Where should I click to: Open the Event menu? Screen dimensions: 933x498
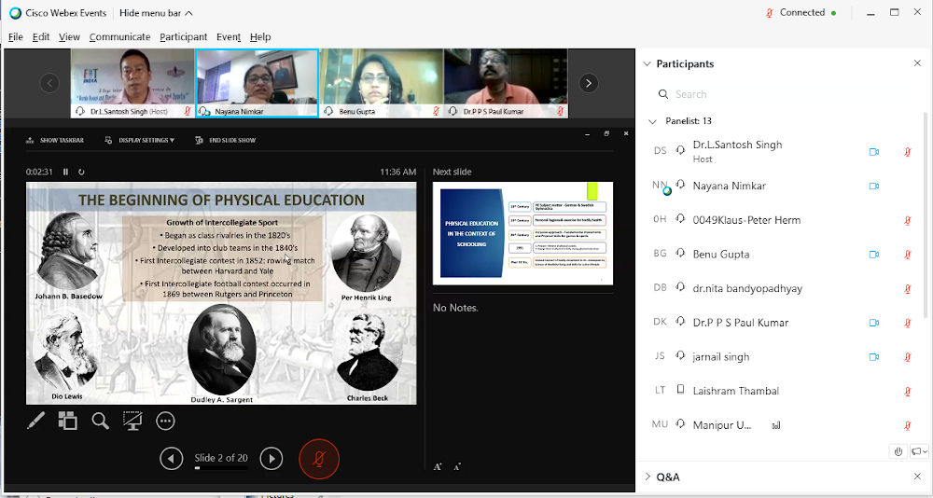pos(229,37)
